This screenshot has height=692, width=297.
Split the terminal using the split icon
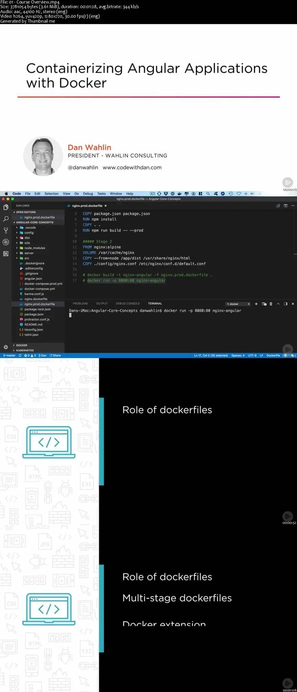pos(264,304)
